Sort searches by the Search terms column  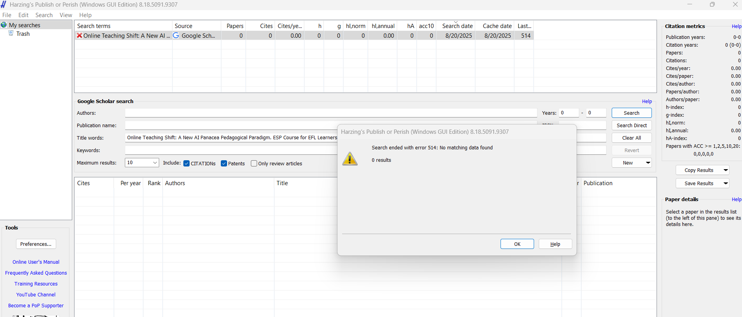[x=123, y=26]
